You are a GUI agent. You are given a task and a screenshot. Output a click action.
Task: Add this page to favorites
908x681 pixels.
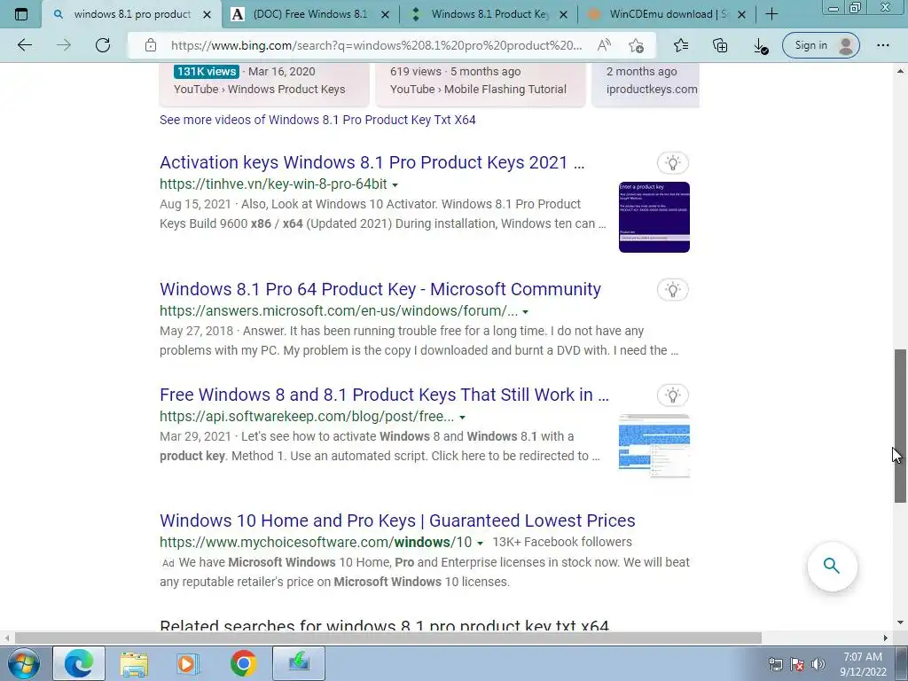point(636,45)
